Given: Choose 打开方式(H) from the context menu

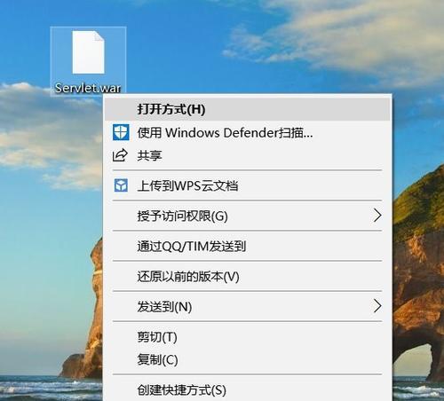Looking at the screenshot, I should click(x=248, y=109).
